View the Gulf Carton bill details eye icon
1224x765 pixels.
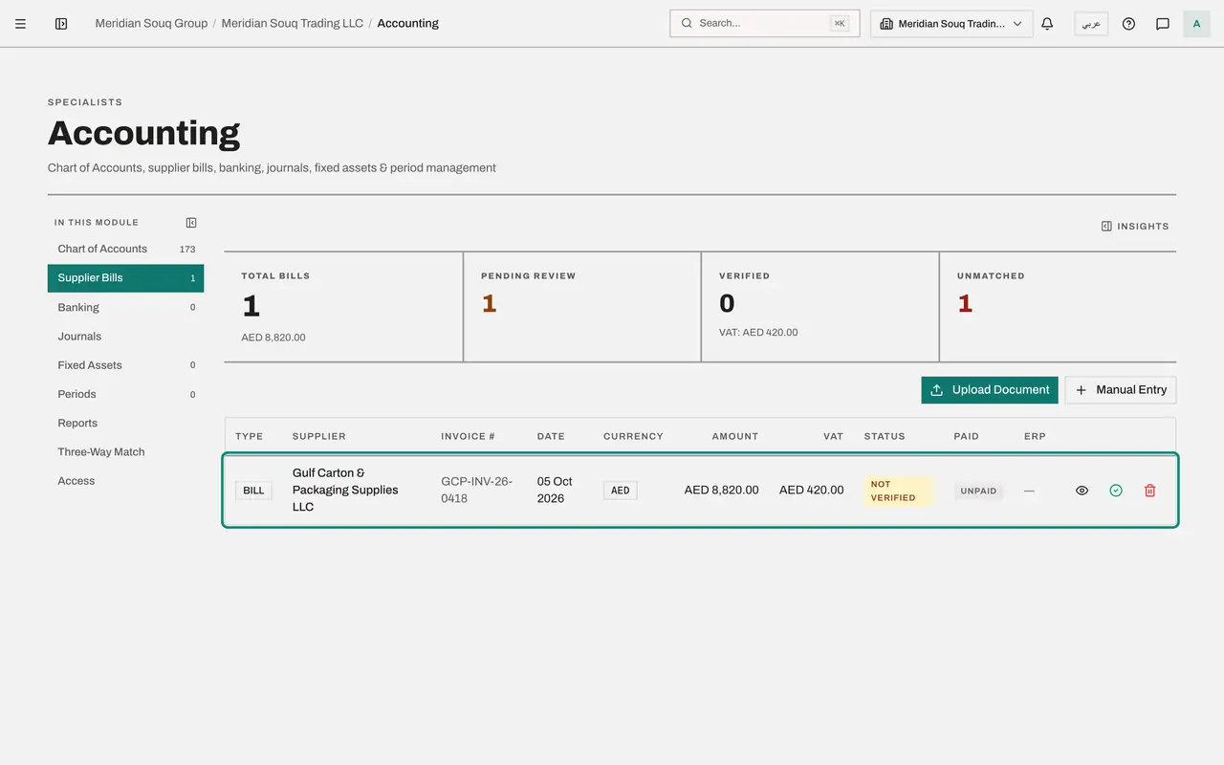[1082, 491]
